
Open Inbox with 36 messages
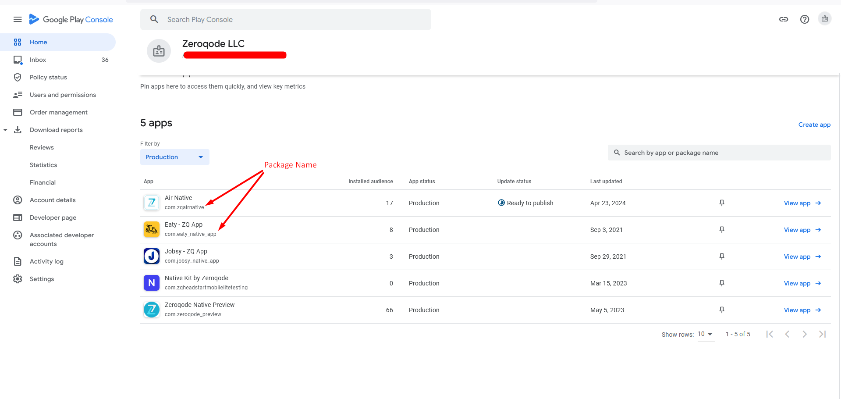click(x=58, y=60)
